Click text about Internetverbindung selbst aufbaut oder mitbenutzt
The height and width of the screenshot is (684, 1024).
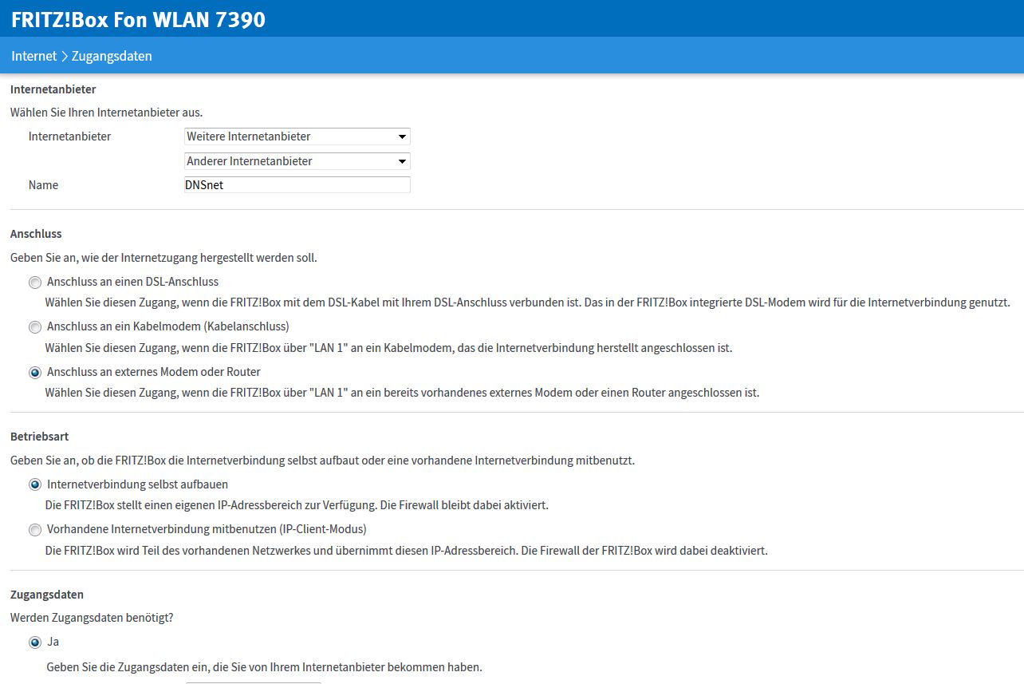pos(322,461)
